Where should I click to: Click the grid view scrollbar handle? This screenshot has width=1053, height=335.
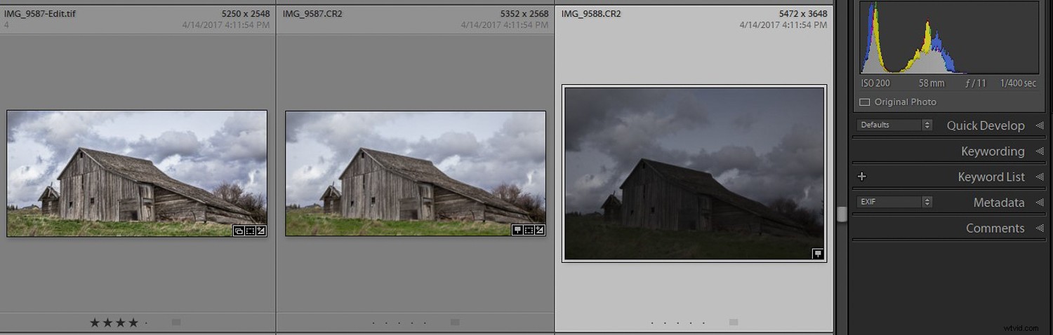tap(842, 214)
